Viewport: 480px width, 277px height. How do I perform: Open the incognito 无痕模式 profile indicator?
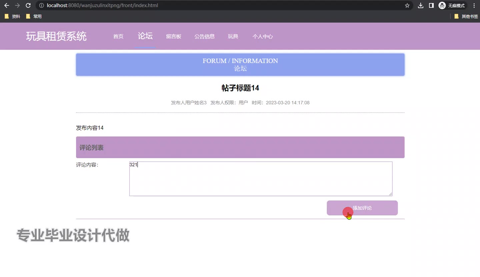coord(452,5)
